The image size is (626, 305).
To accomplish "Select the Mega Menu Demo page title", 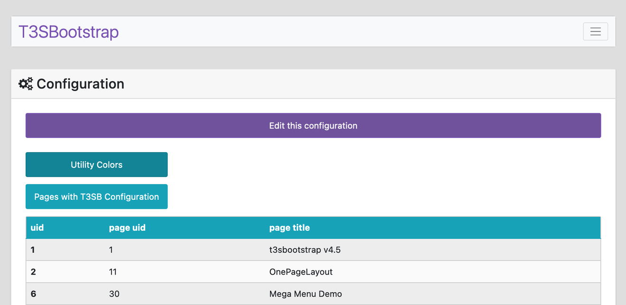I will tap(305, 294).
